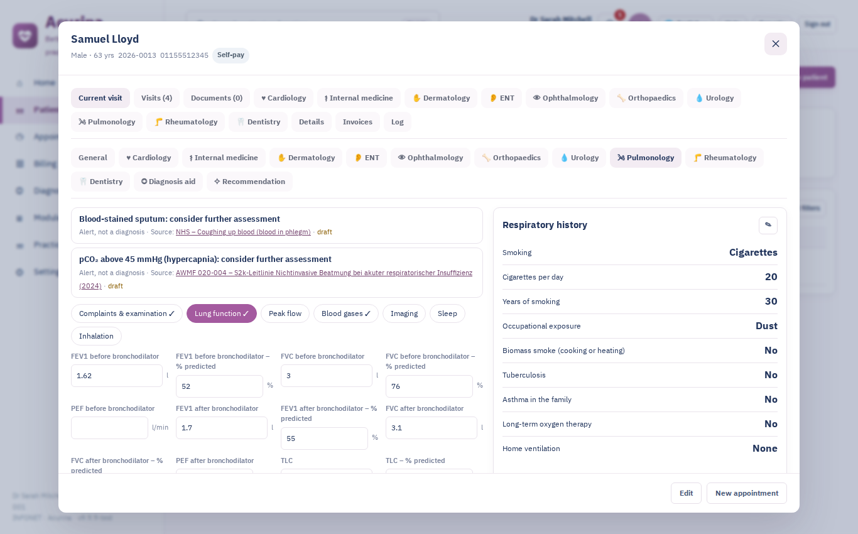Select the highlighted Pulmonology visit tab

[646, 158]
